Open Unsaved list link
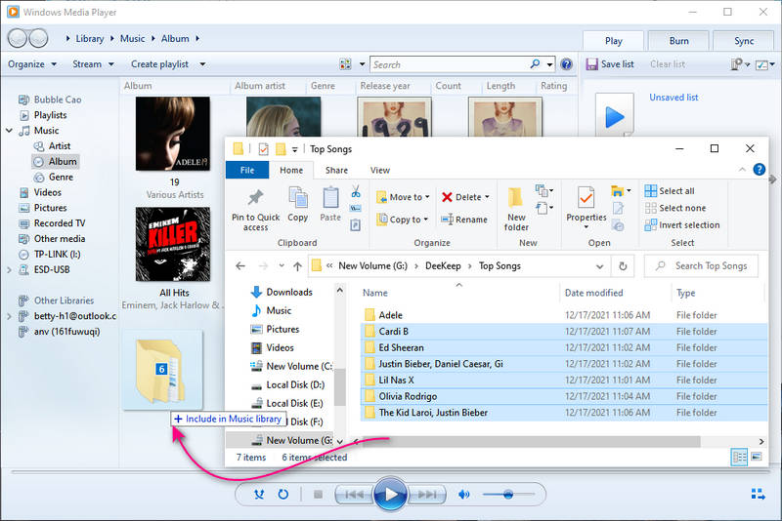Screen dimensions: 782x521 (x=673, y=98)
